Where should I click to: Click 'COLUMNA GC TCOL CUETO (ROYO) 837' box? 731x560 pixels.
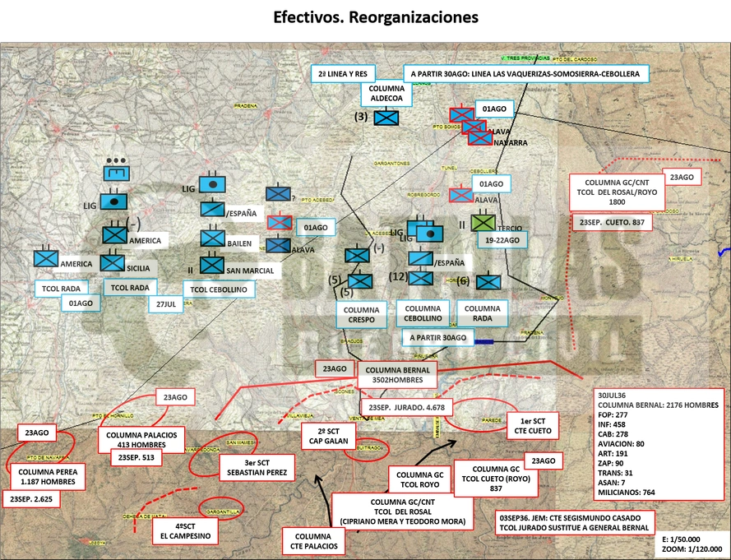pyautogui.click(x=496, y=479)
